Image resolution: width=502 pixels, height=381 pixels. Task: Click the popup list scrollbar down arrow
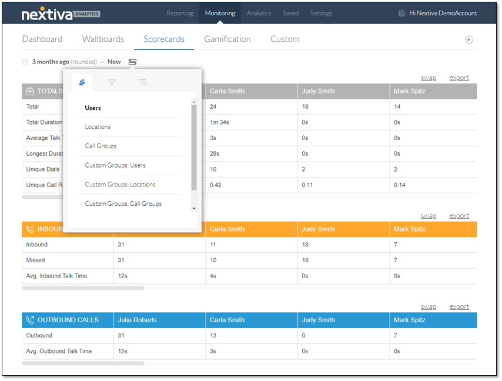(x=194, y=208)
